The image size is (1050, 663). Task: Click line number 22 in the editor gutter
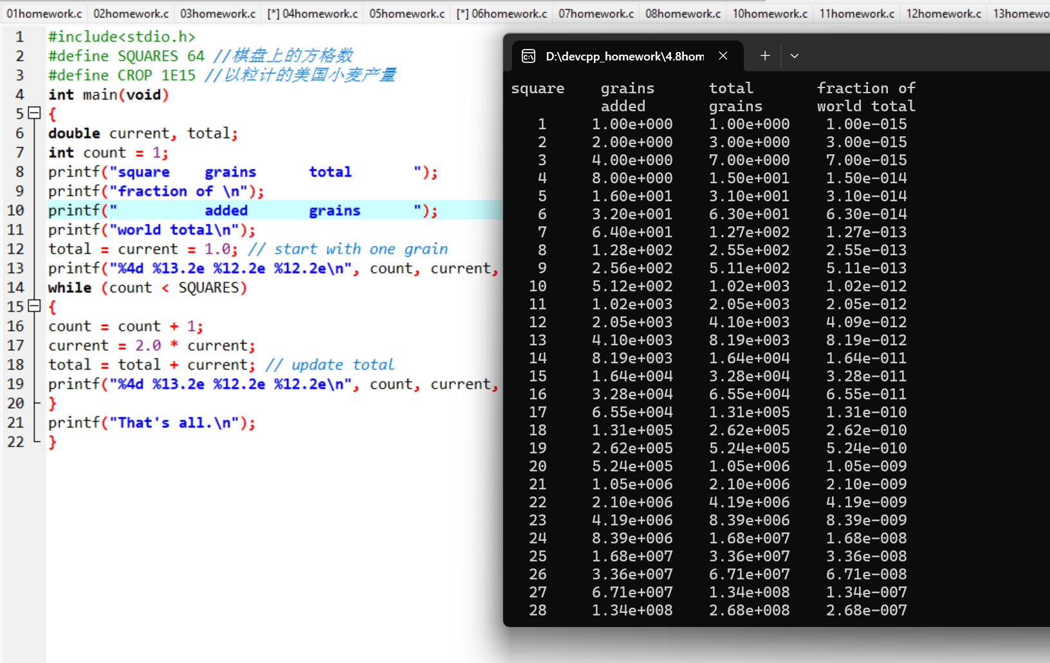pyautogui.click(x=15, y=442)
